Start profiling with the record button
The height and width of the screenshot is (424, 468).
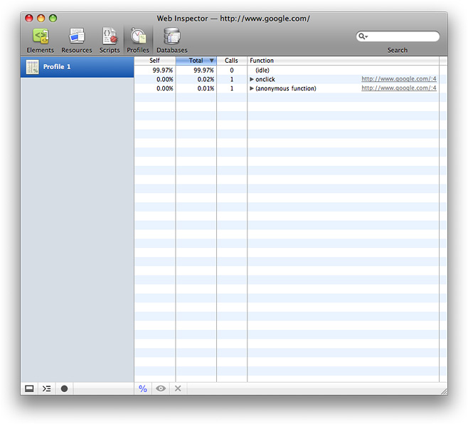64,388
